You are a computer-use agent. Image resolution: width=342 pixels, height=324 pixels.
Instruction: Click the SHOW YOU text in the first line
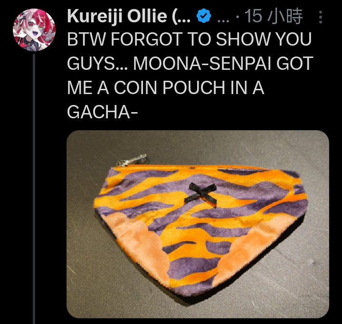[264, 39]
